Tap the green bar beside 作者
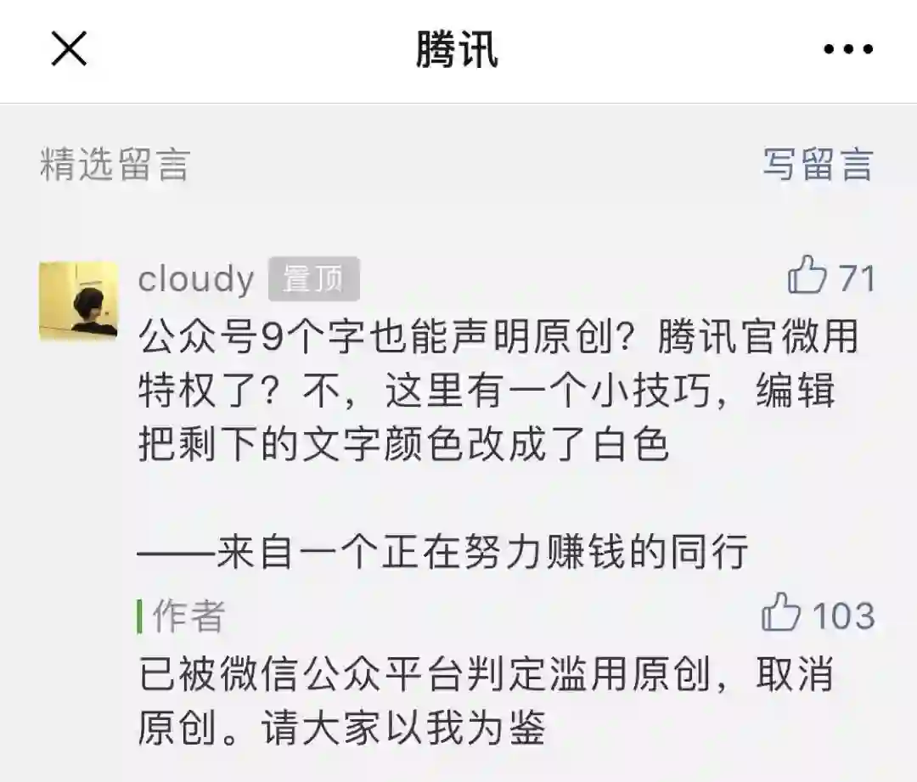This screenshot has width=917, height=782. tap(140, 616)
